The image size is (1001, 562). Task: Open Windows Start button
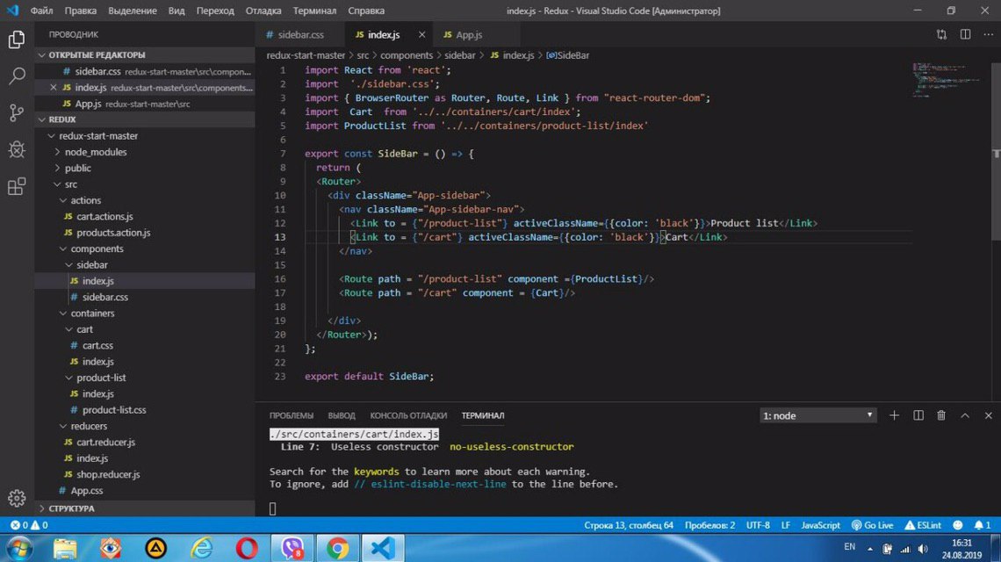coord(19,548)
